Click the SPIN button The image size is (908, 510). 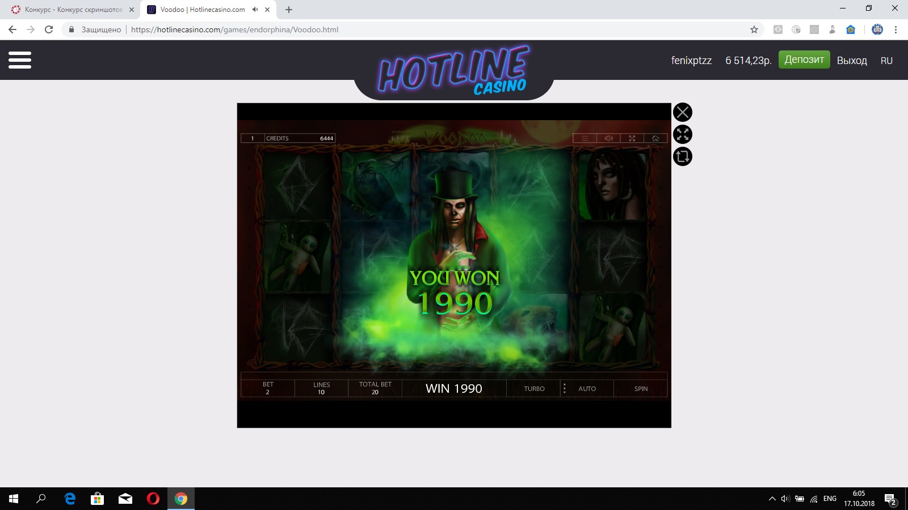(641, 389)
